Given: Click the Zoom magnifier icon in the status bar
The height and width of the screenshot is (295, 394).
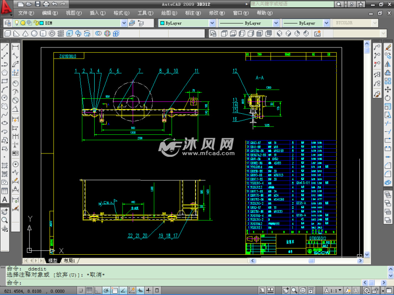Looking at the screenshot, I should (294, 290).
